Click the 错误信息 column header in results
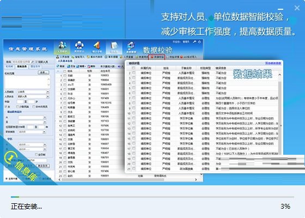The image size is (305, 218). 221,68
